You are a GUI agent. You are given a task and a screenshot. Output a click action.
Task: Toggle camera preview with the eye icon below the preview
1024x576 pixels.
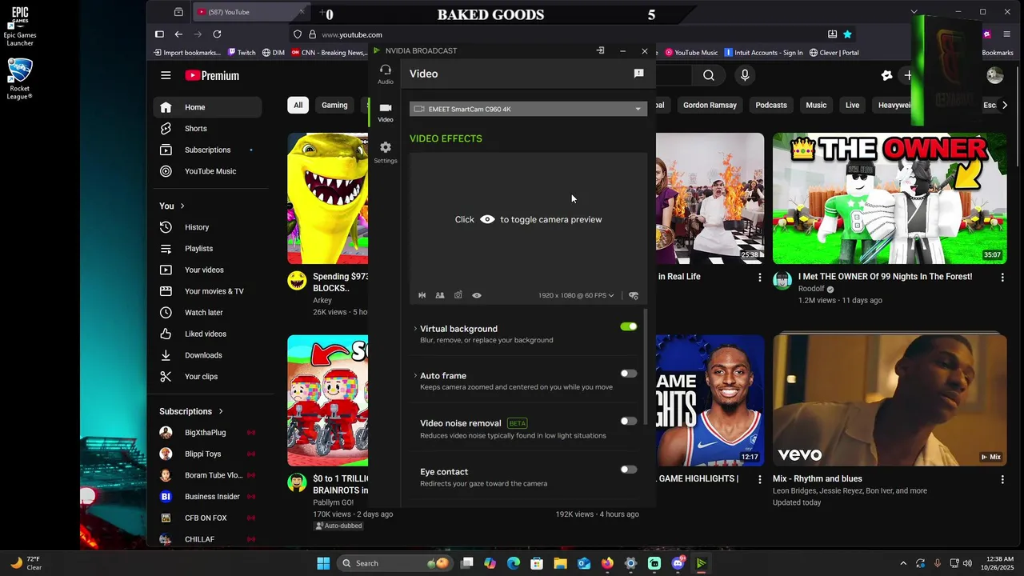click(x=477, y=295)
